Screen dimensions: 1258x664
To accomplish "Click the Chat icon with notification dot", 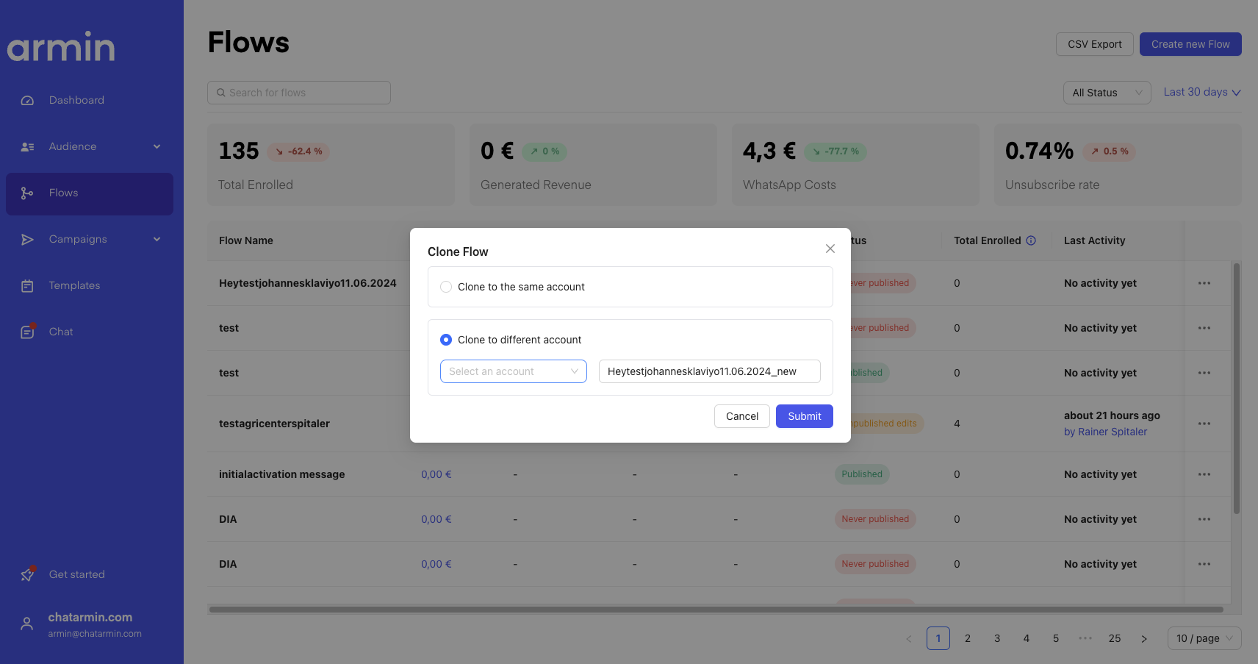I will (27, 332).
